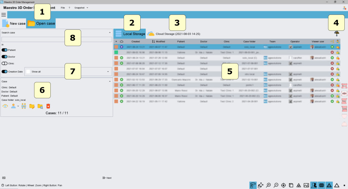348x189 pixels.
Task: Switch to the Cloud Storage tab
Action: click(x=174, y=34)
